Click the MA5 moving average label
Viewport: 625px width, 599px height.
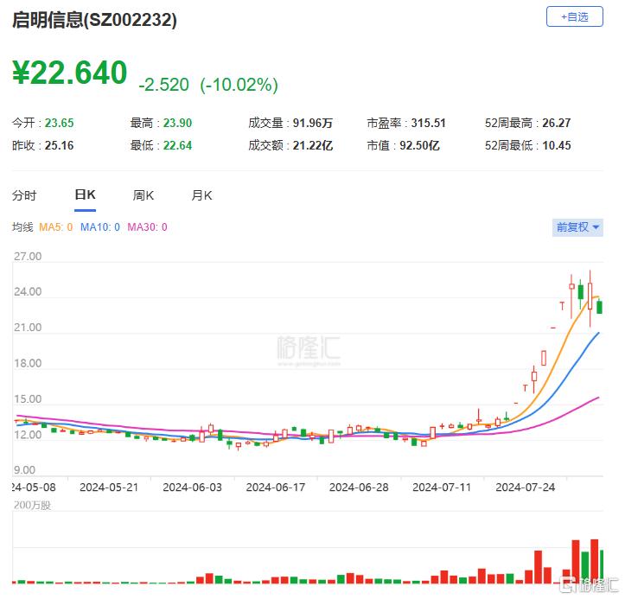pyautogui.click(x=56, y=227)
